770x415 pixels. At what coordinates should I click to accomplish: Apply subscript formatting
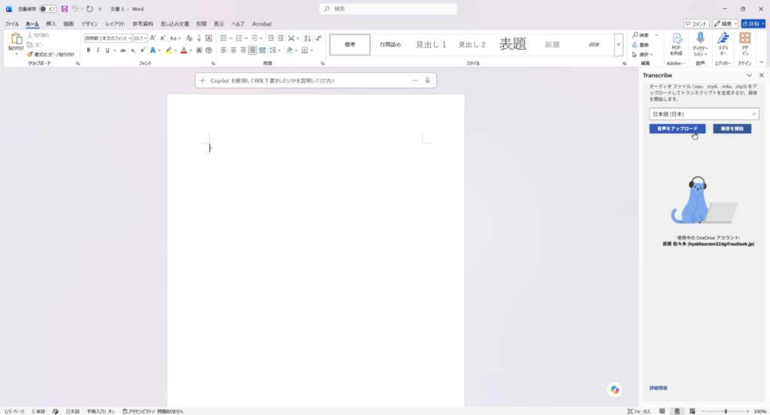133,50
